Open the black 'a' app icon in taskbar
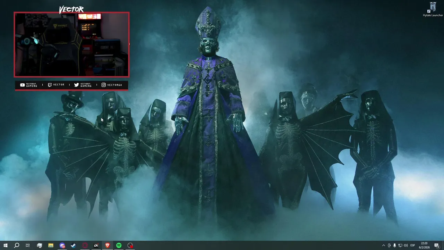Screen dimensions: 444x250 click(x=96, y=245)
